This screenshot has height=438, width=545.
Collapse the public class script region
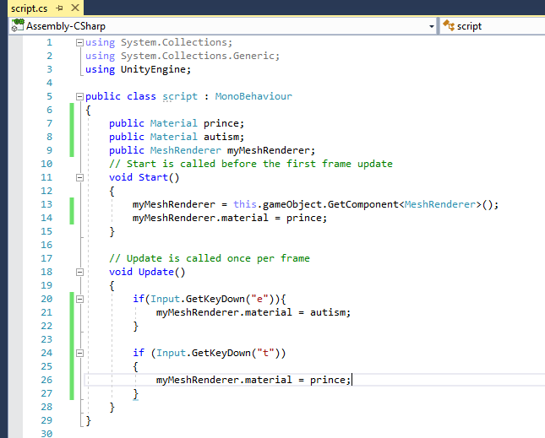pyautogui.click(x=79, y=96)
